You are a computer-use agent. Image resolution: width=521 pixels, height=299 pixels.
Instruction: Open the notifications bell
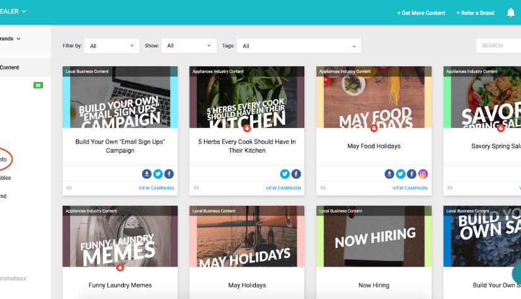point(510,13)
